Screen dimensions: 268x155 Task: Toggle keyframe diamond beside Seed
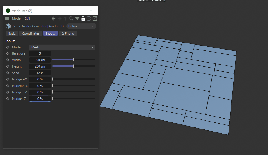(x=8, y=73)
